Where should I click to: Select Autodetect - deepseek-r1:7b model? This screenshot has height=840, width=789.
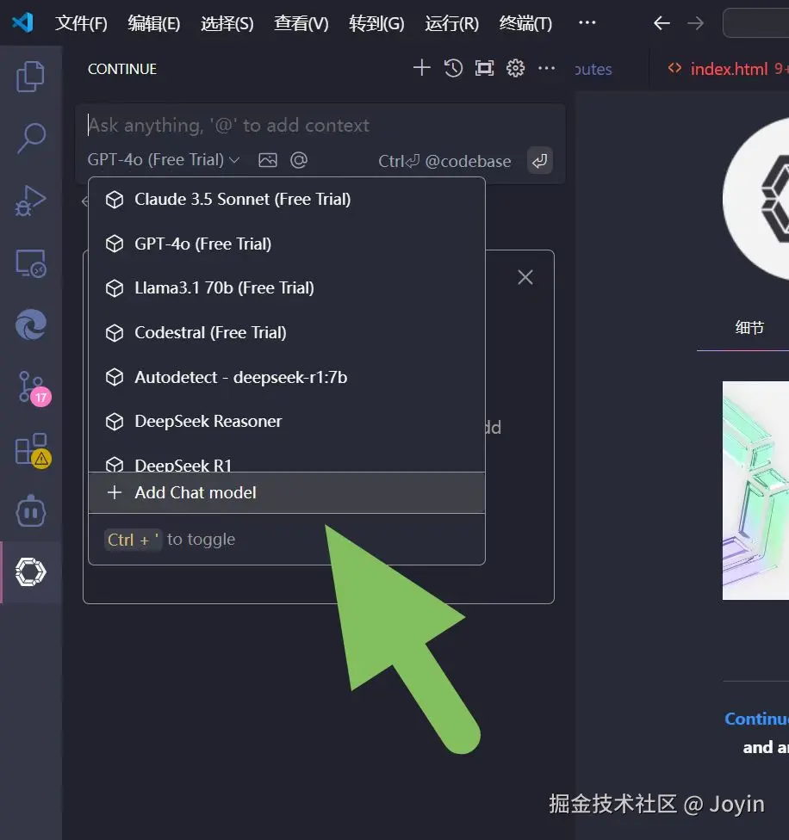pyautogui.click(x=287, y=377)
